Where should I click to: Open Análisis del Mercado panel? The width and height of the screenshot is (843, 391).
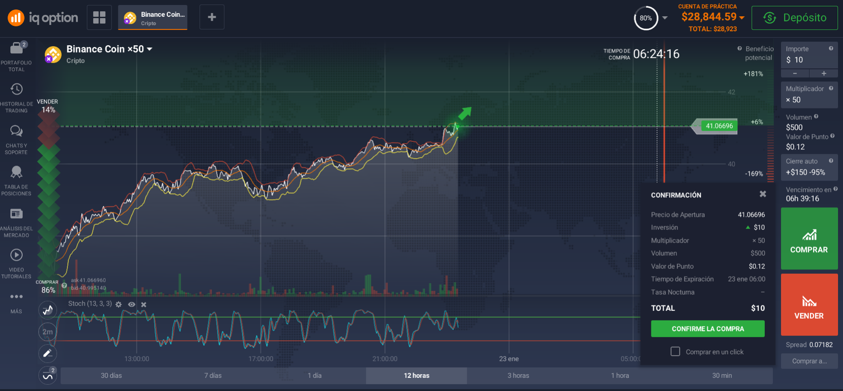[x=17, y=214]
